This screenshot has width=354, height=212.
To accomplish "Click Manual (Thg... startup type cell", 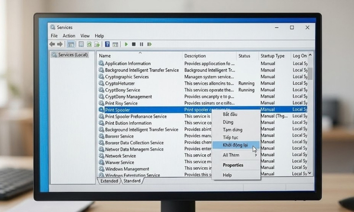I will pos(274,116).
